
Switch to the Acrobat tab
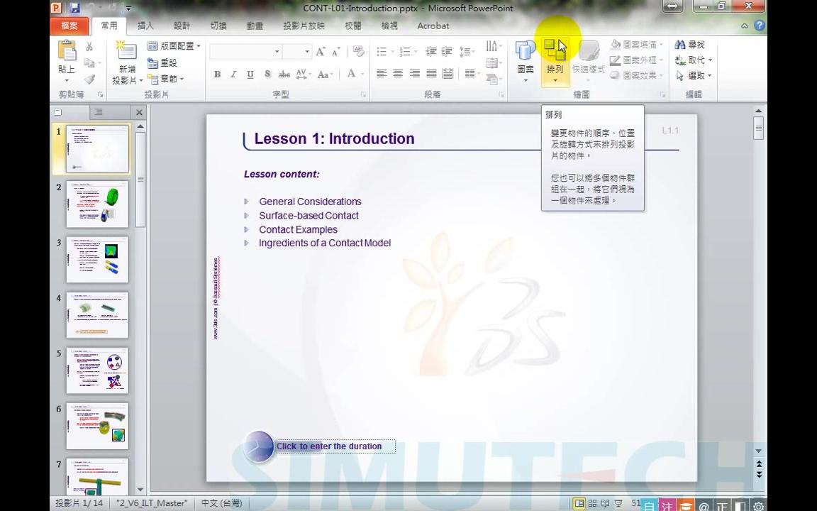click(x=433, y=26)
